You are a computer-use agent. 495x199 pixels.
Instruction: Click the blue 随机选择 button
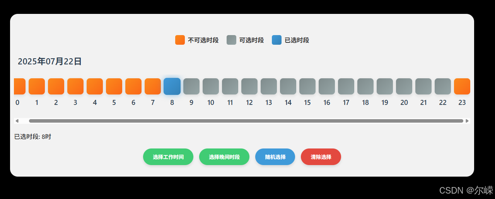[275, 157]
